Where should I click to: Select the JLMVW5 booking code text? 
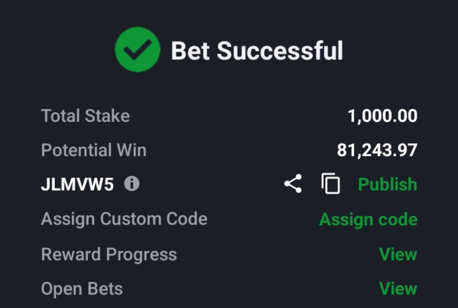77,185
